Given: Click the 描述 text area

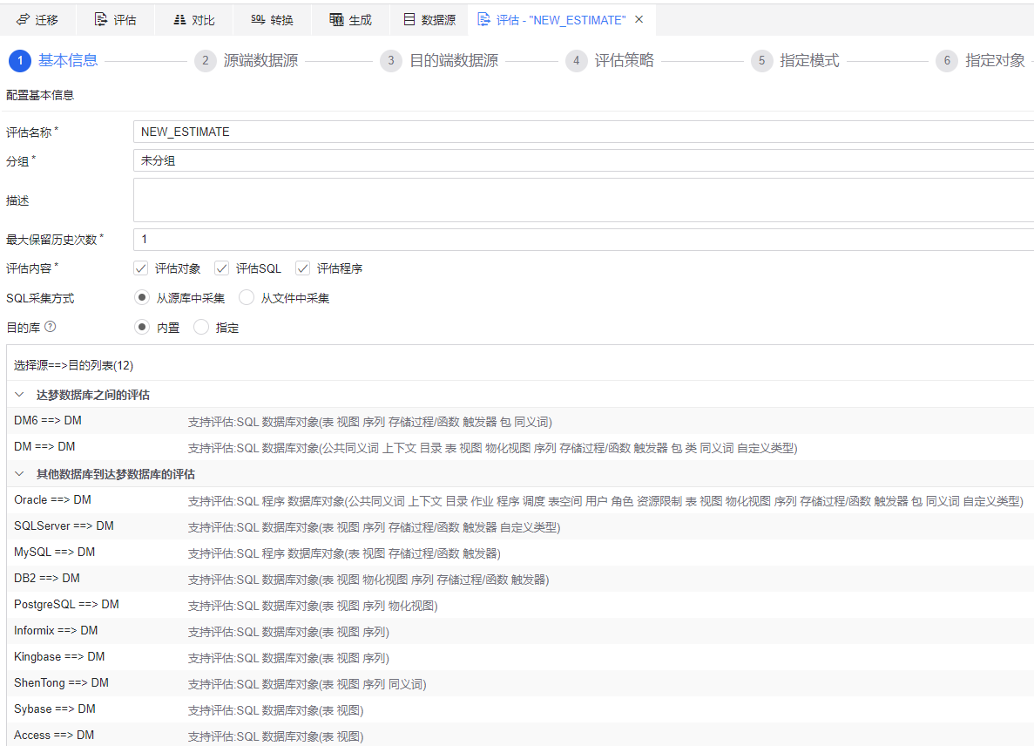Looking at the screenshot, I should pos(584,200).
